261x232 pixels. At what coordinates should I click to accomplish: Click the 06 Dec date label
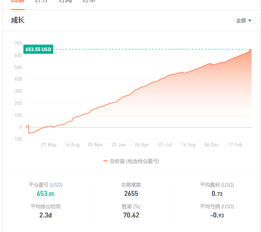(x=212, y=145)
